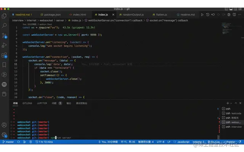The image size is (244, 152).
Task: Open the Accounts menu icon
Action: click(4, 125)
